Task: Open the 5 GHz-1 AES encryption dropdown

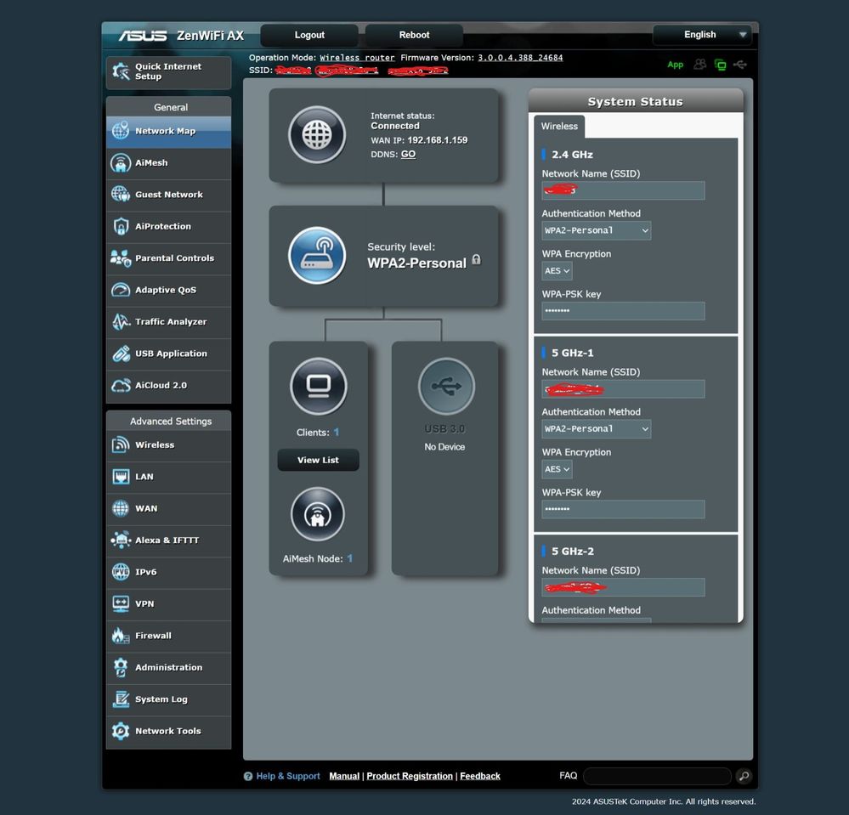Action: pyautogui.click(x=557, y=469)
